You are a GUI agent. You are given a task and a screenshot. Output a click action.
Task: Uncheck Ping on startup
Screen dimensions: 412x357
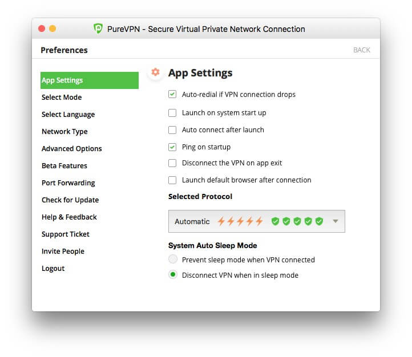[172, 147]
